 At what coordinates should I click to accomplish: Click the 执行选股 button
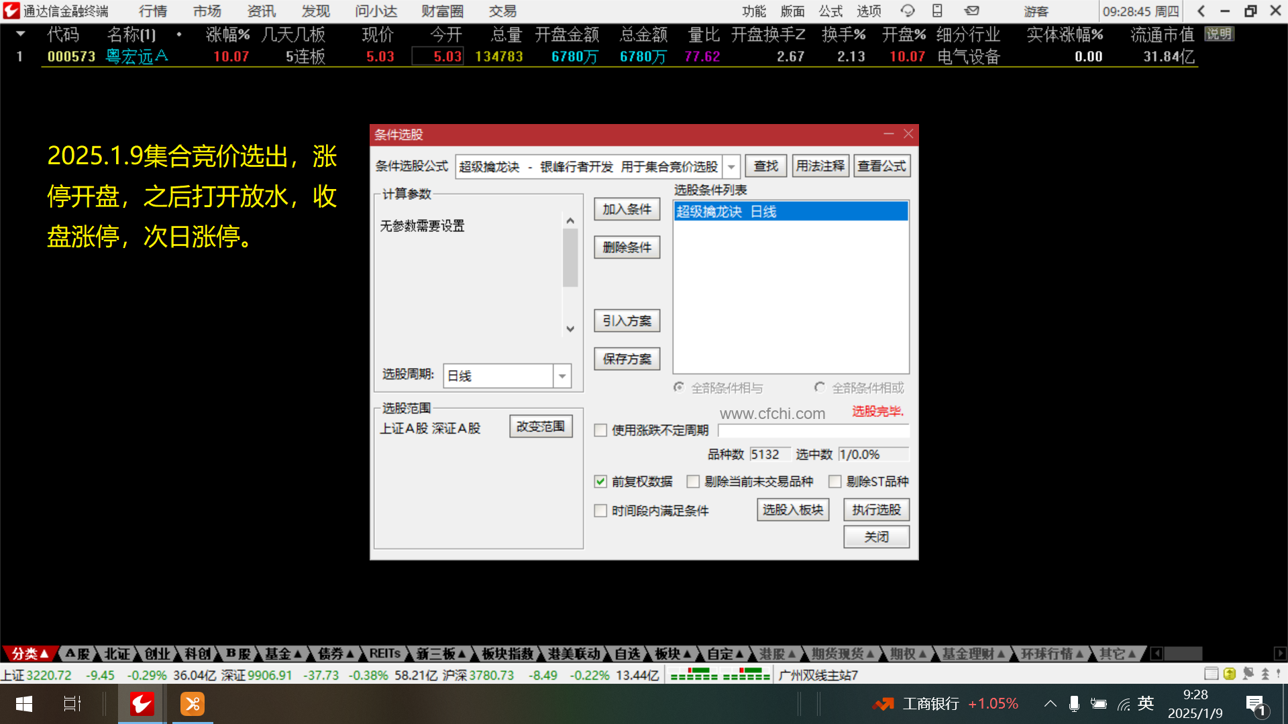pyautogui.click(x=876, y=510)
